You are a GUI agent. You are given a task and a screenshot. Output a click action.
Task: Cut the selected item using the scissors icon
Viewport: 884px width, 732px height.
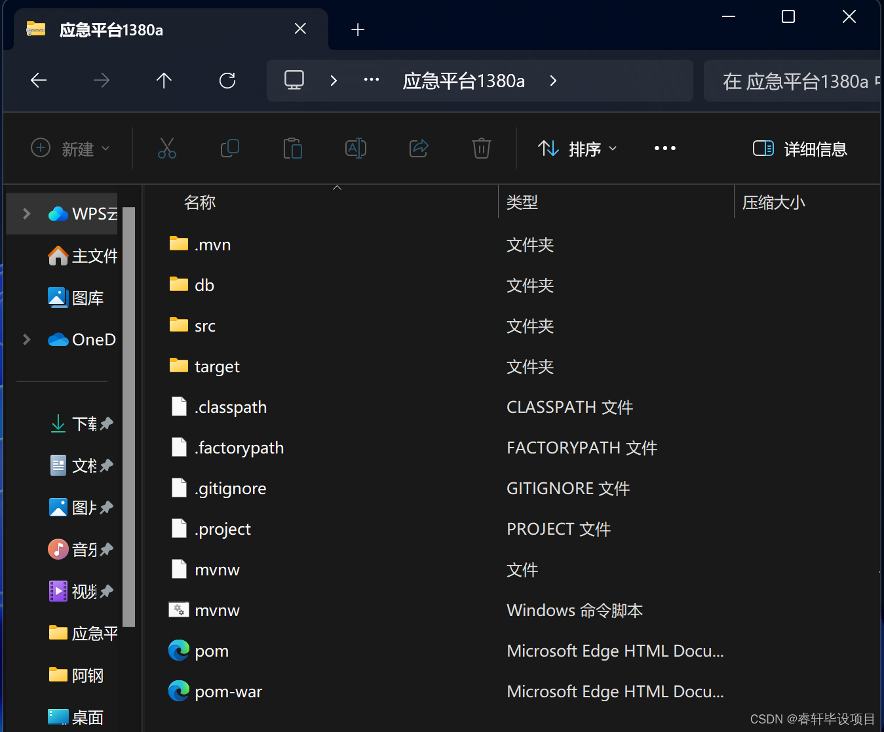click(167, 148)
